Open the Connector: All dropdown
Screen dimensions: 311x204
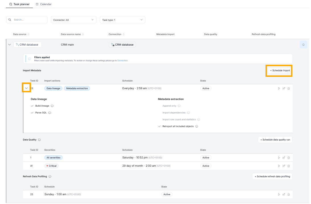click(x=73, y=20)
